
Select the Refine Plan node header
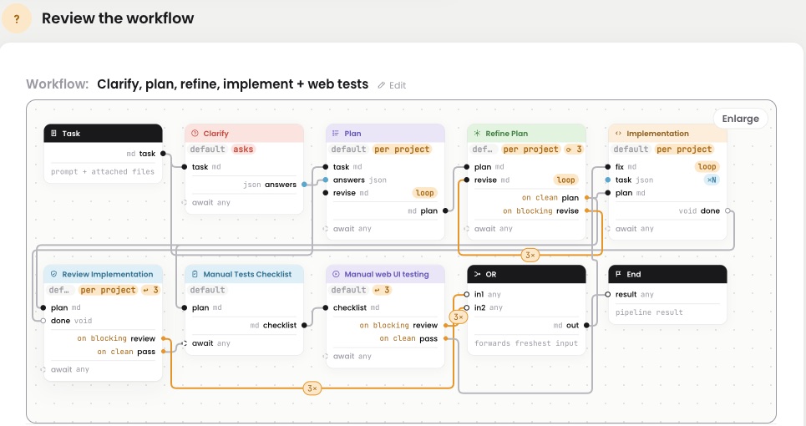click(x=526, y=133)
